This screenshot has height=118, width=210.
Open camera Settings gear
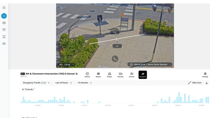(205, 75)
